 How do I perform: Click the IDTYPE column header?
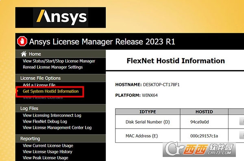[148, 112]
